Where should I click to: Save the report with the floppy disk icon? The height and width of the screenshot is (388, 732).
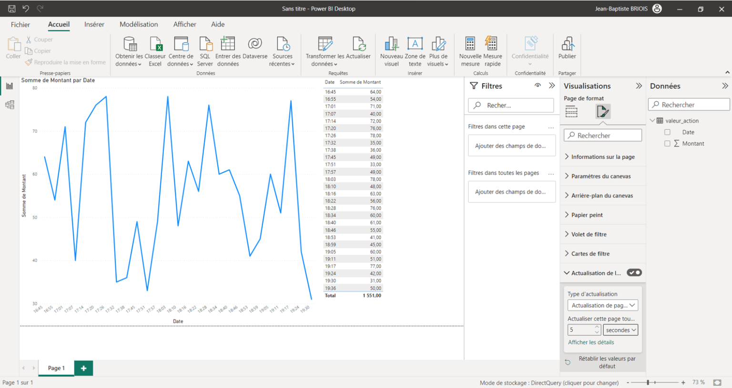click(x=12, y=9)
